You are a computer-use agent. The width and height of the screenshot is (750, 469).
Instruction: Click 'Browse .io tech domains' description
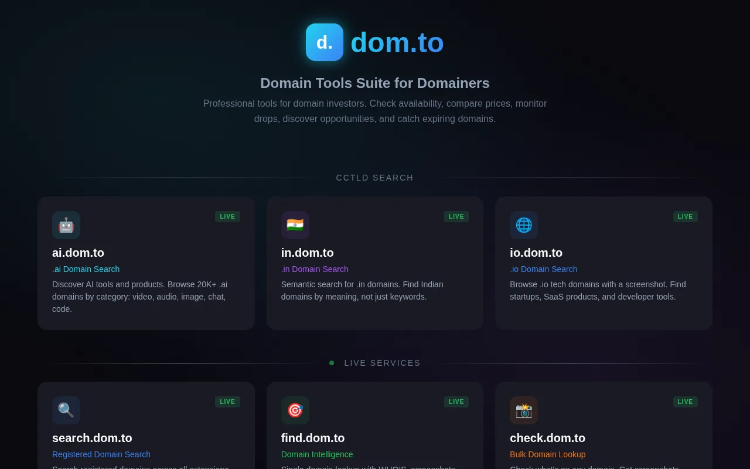pyautogui.click(x=598, y=291)
